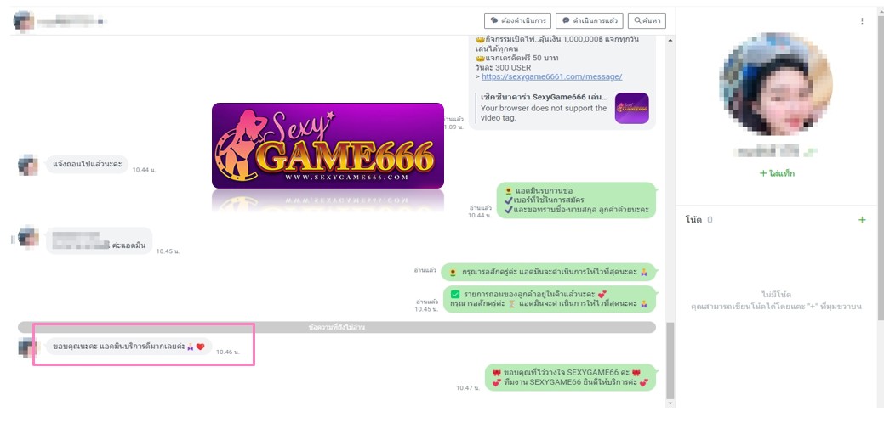Click the contact avatar in chat header
The image size is (884, 423).
(24, 20)
